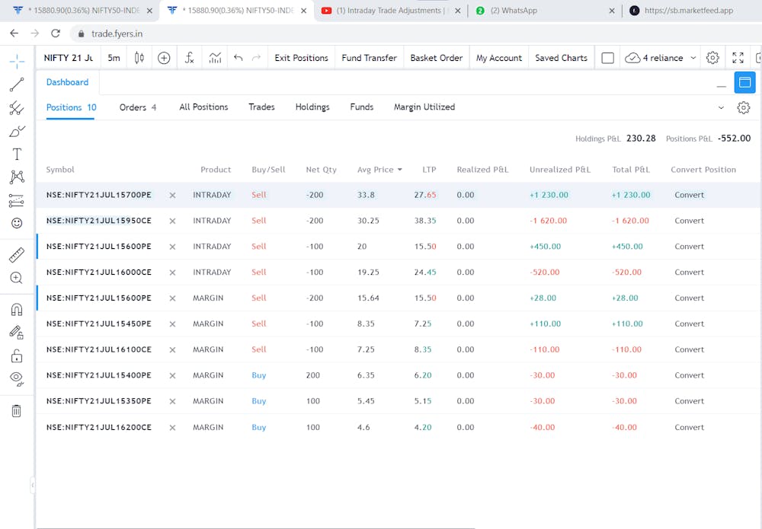
Task: Convert the NIFTY21JUL15700PE position
Action: [x=689, y=195]
